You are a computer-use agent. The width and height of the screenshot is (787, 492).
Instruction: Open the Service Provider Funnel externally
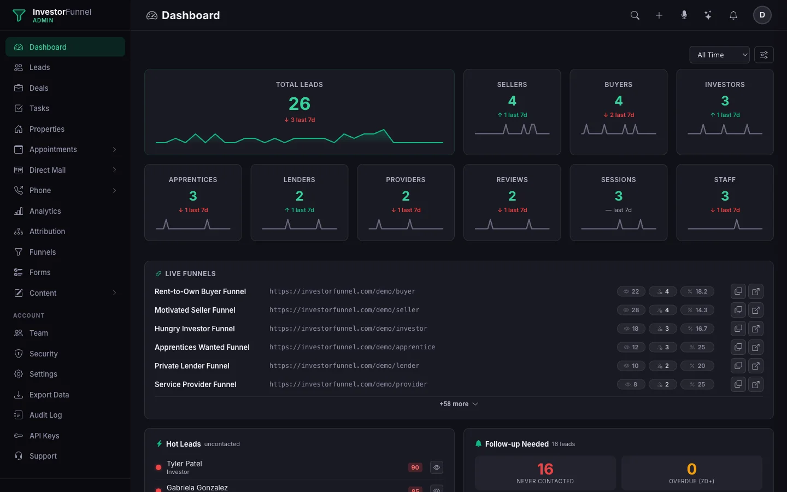[x=756, y=384]
